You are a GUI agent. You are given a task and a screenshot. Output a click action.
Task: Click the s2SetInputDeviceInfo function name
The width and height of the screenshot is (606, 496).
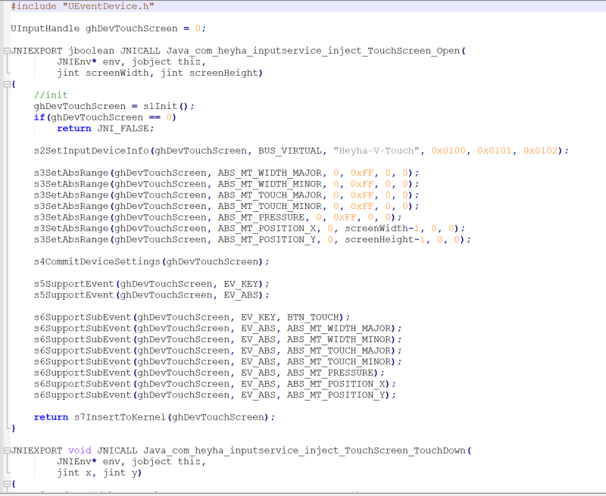(x=91, y=151)
